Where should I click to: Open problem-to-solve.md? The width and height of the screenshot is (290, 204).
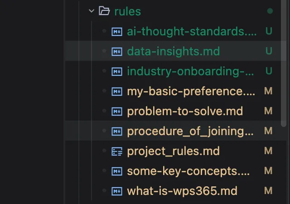(185, 111)
